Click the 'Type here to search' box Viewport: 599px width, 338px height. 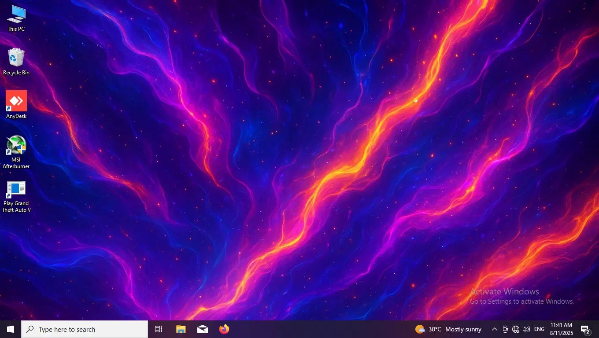coord(85,329)
